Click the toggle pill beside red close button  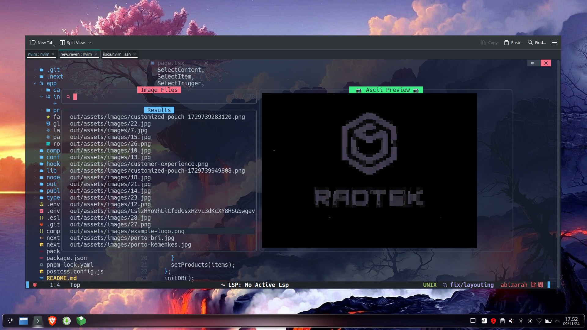pyautogui.click(x=533, y=63)
